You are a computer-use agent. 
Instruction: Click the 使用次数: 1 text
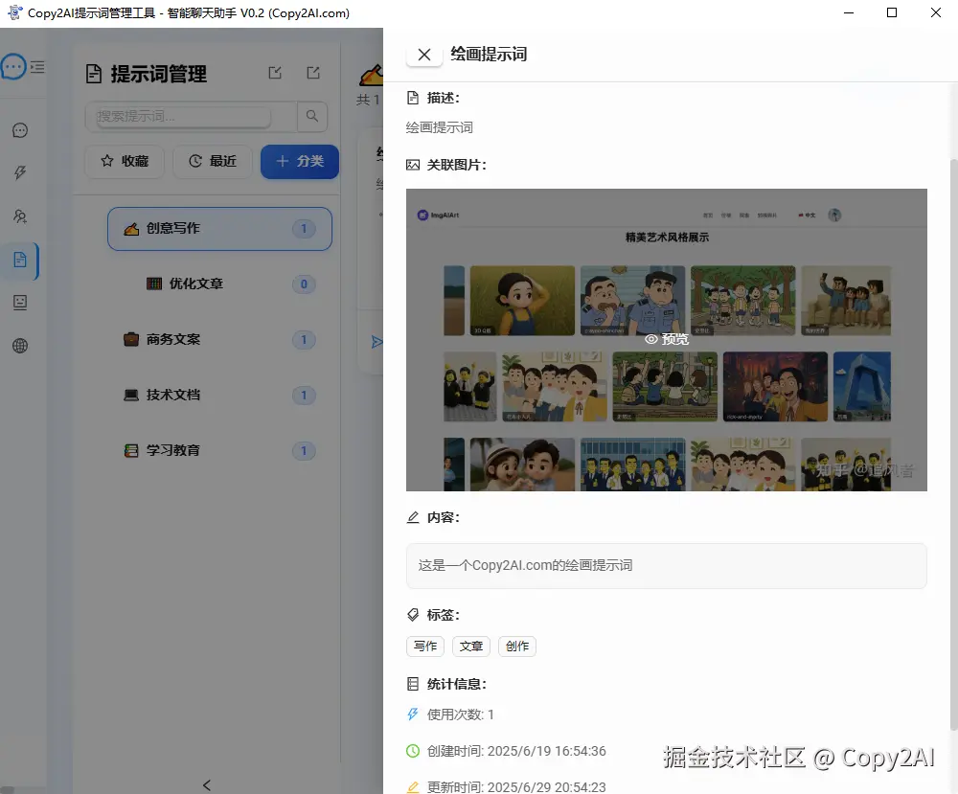tap(461, 715)
